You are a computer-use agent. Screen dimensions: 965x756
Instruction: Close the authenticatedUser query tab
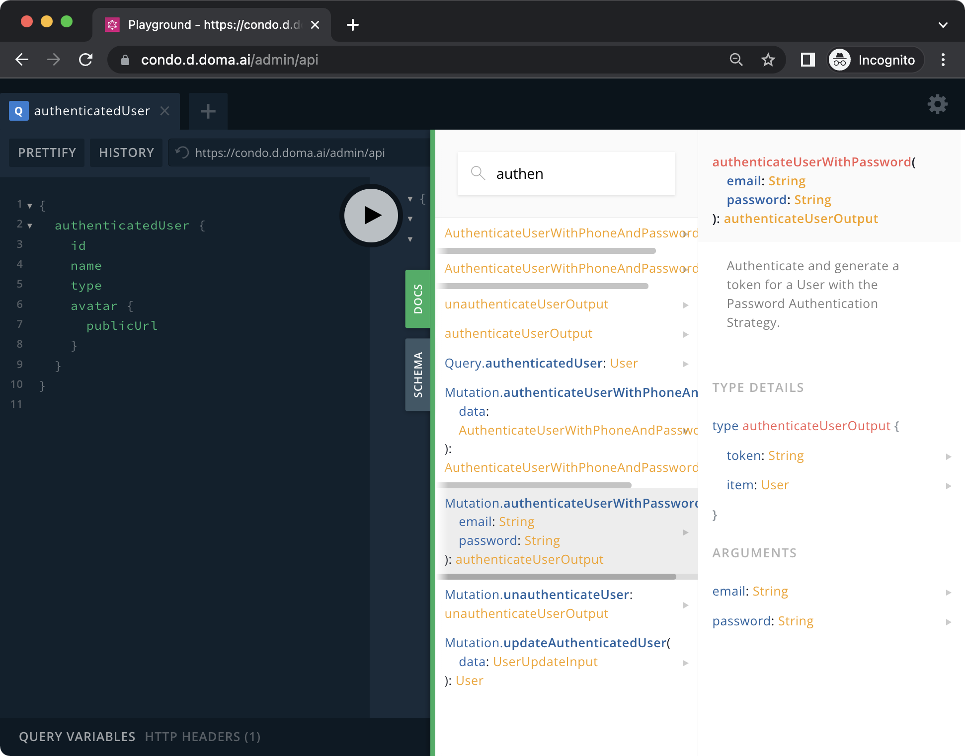[165, 111]
